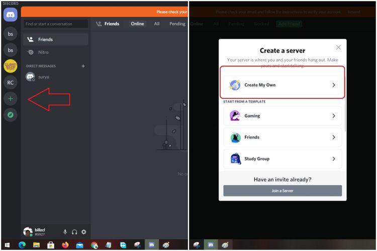Image resolution: width=377 pixels, height=251 pixels.
Task: Click the Paint palette icon in right taskbar
Action: pos(225,245)
